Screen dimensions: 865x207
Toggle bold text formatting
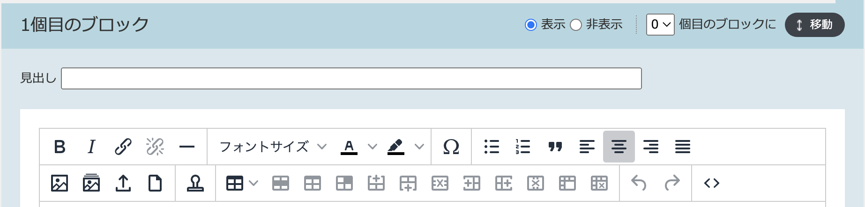60,147
